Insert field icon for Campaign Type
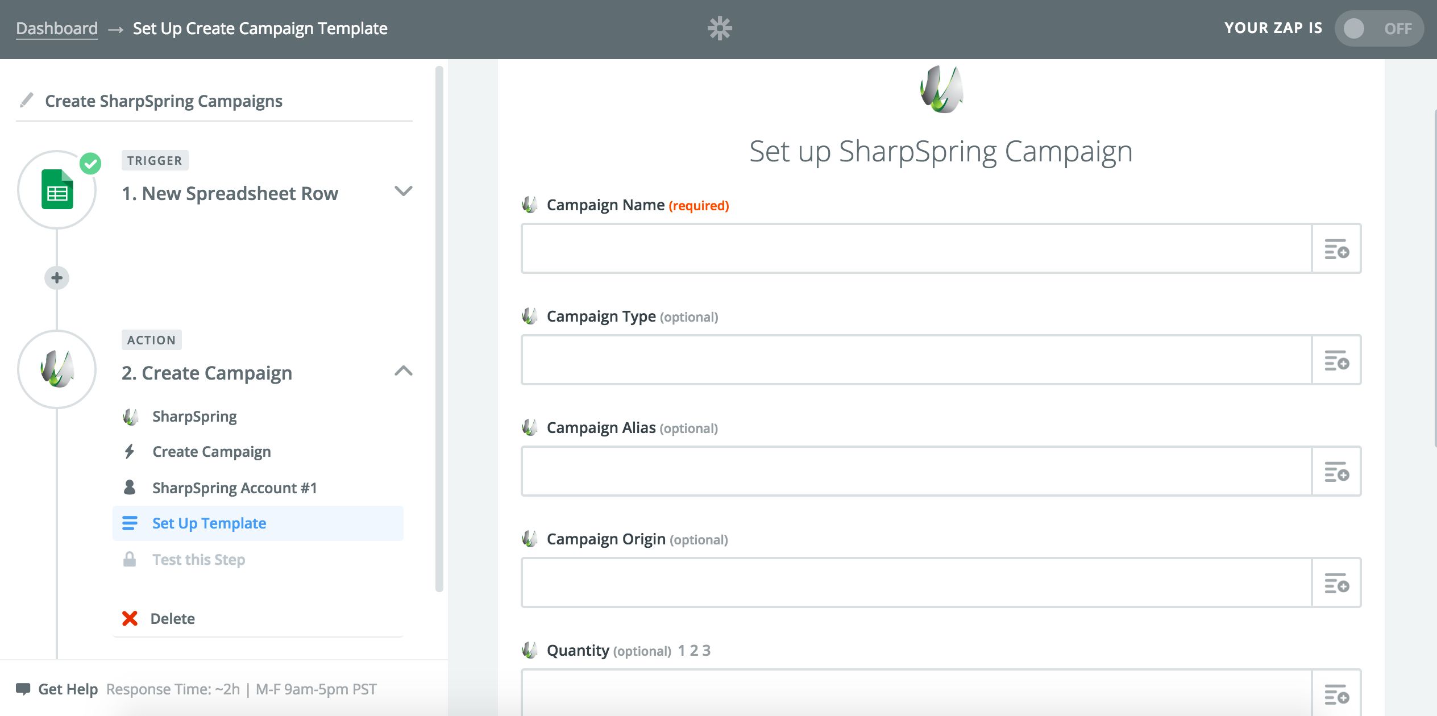1437x716 pixels. [1336, 360]
